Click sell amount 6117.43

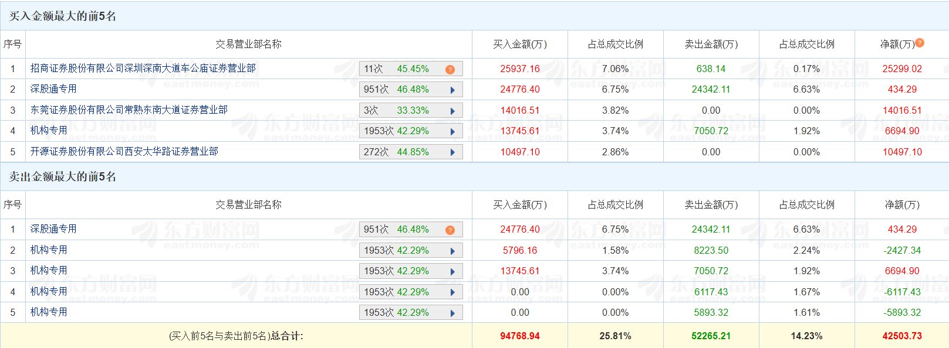pyautogui.click(x=711, y=292)
